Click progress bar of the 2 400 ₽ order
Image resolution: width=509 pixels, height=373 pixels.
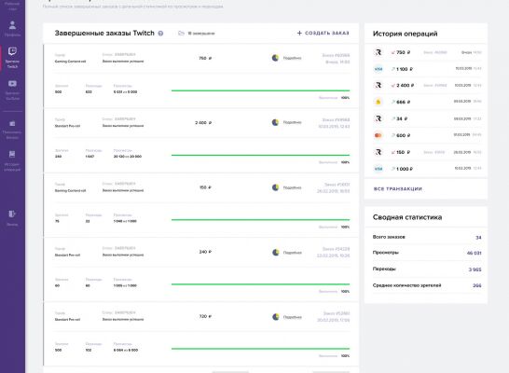point(261,155)
